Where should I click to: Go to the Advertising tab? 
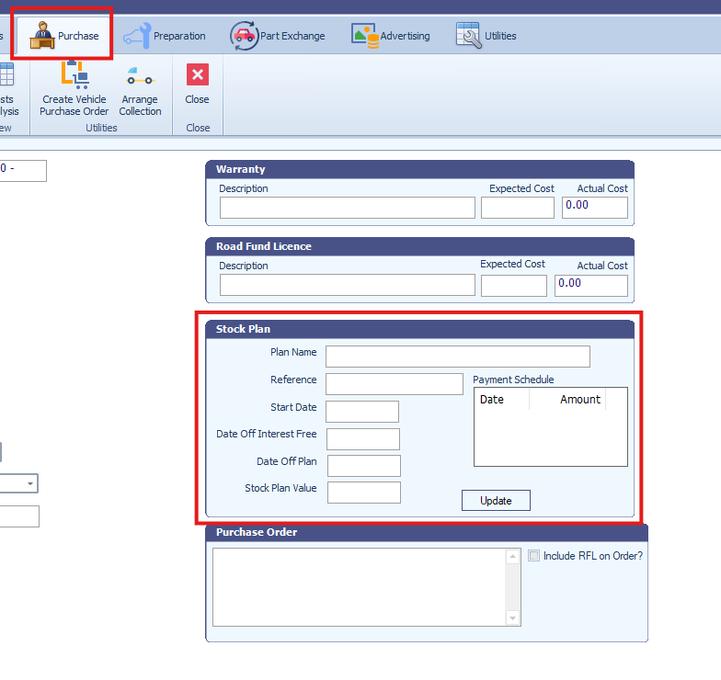(390, 36)
